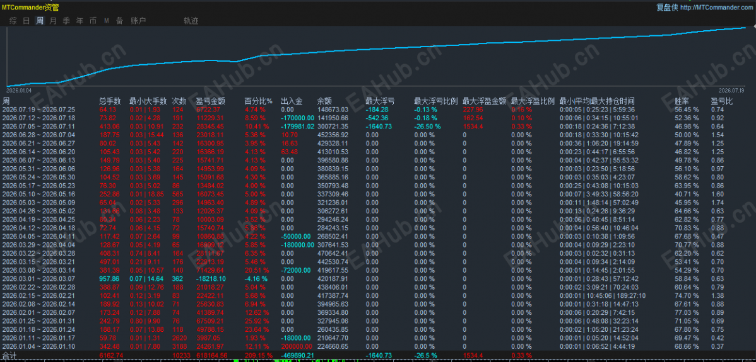Viewport: 756px width, 362px height.
Task: Click the 2026.07.19 chart end date label
Action: click(731, 90)
